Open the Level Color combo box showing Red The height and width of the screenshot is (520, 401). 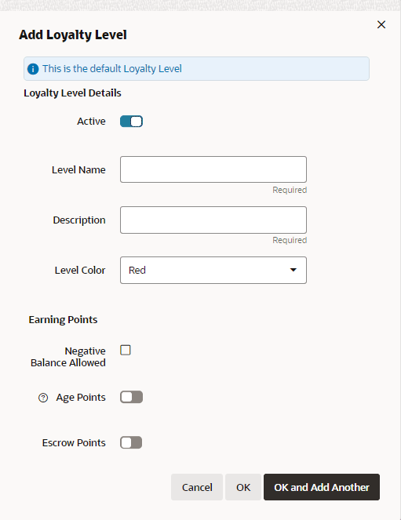213,270
